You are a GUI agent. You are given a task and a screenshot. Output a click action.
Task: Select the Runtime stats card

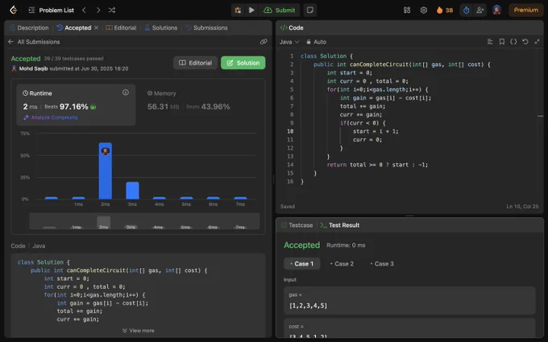76,105
